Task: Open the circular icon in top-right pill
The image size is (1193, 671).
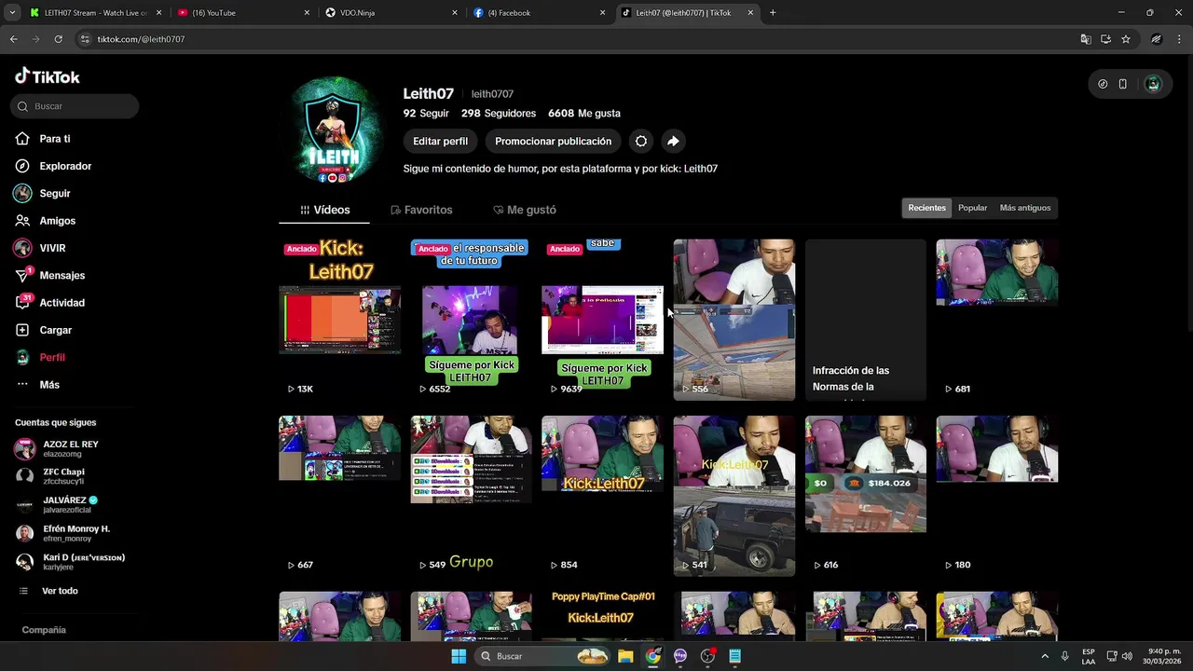Action: (x=1103, y=84)
